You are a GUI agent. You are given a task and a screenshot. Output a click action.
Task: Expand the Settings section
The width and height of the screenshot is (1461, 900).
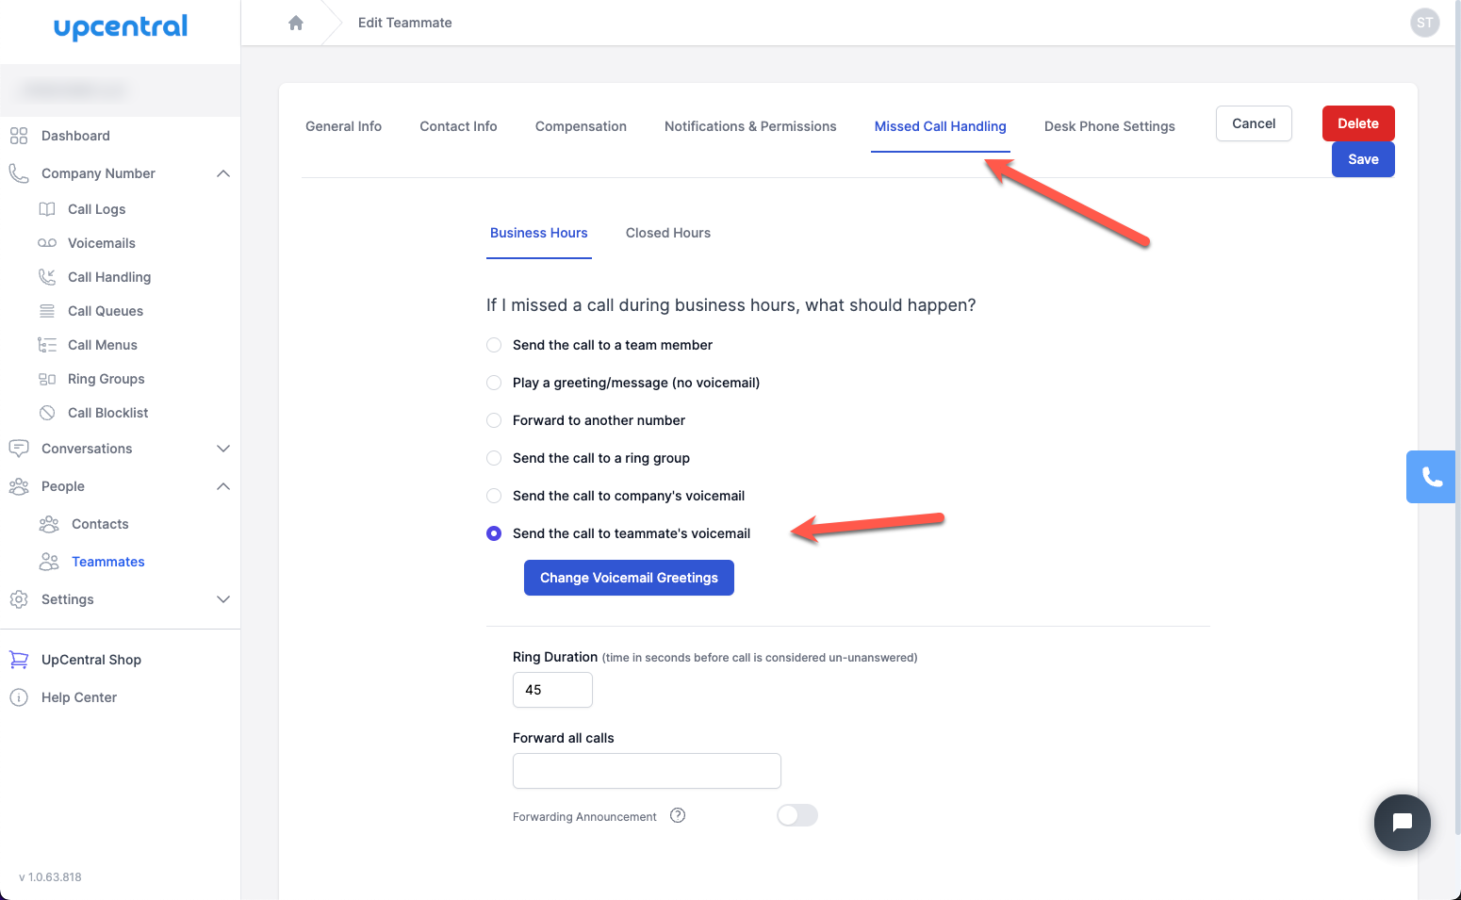(x=223, y=599)
